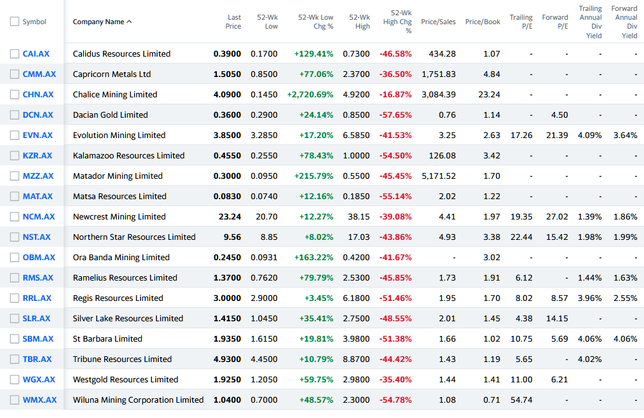Open NST.AX symbol link
Screen dimensions: 644x418
click(x=36, y=237)
